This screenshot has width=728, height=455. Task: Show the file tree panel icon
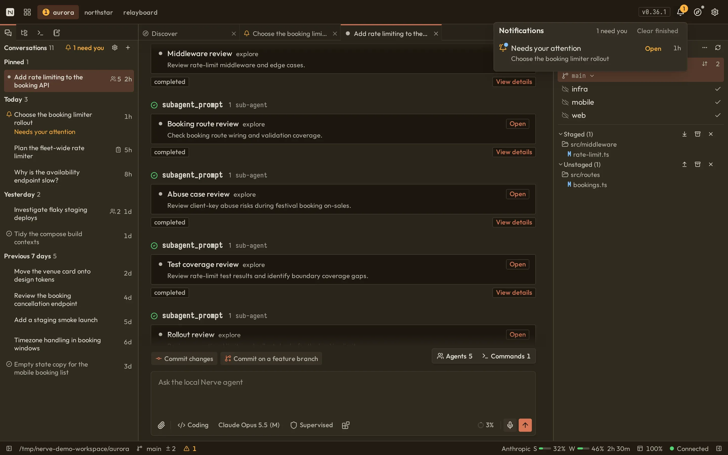tap(24, 33)
